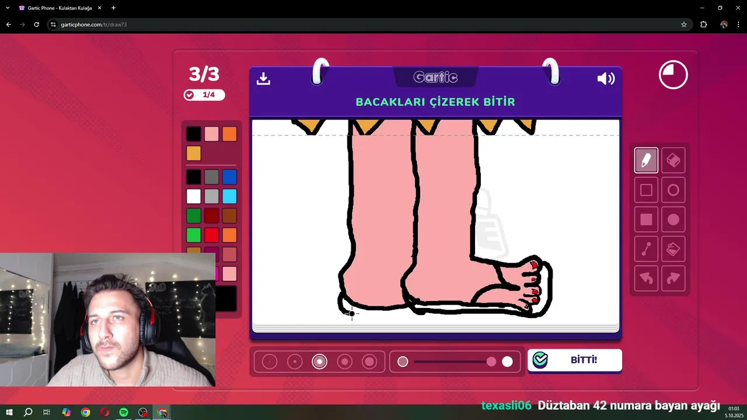This screenshot has height=420, width=747.
Task: Choose dark gray from the palette
Action: pyautogui.click(x=212, y=177)
